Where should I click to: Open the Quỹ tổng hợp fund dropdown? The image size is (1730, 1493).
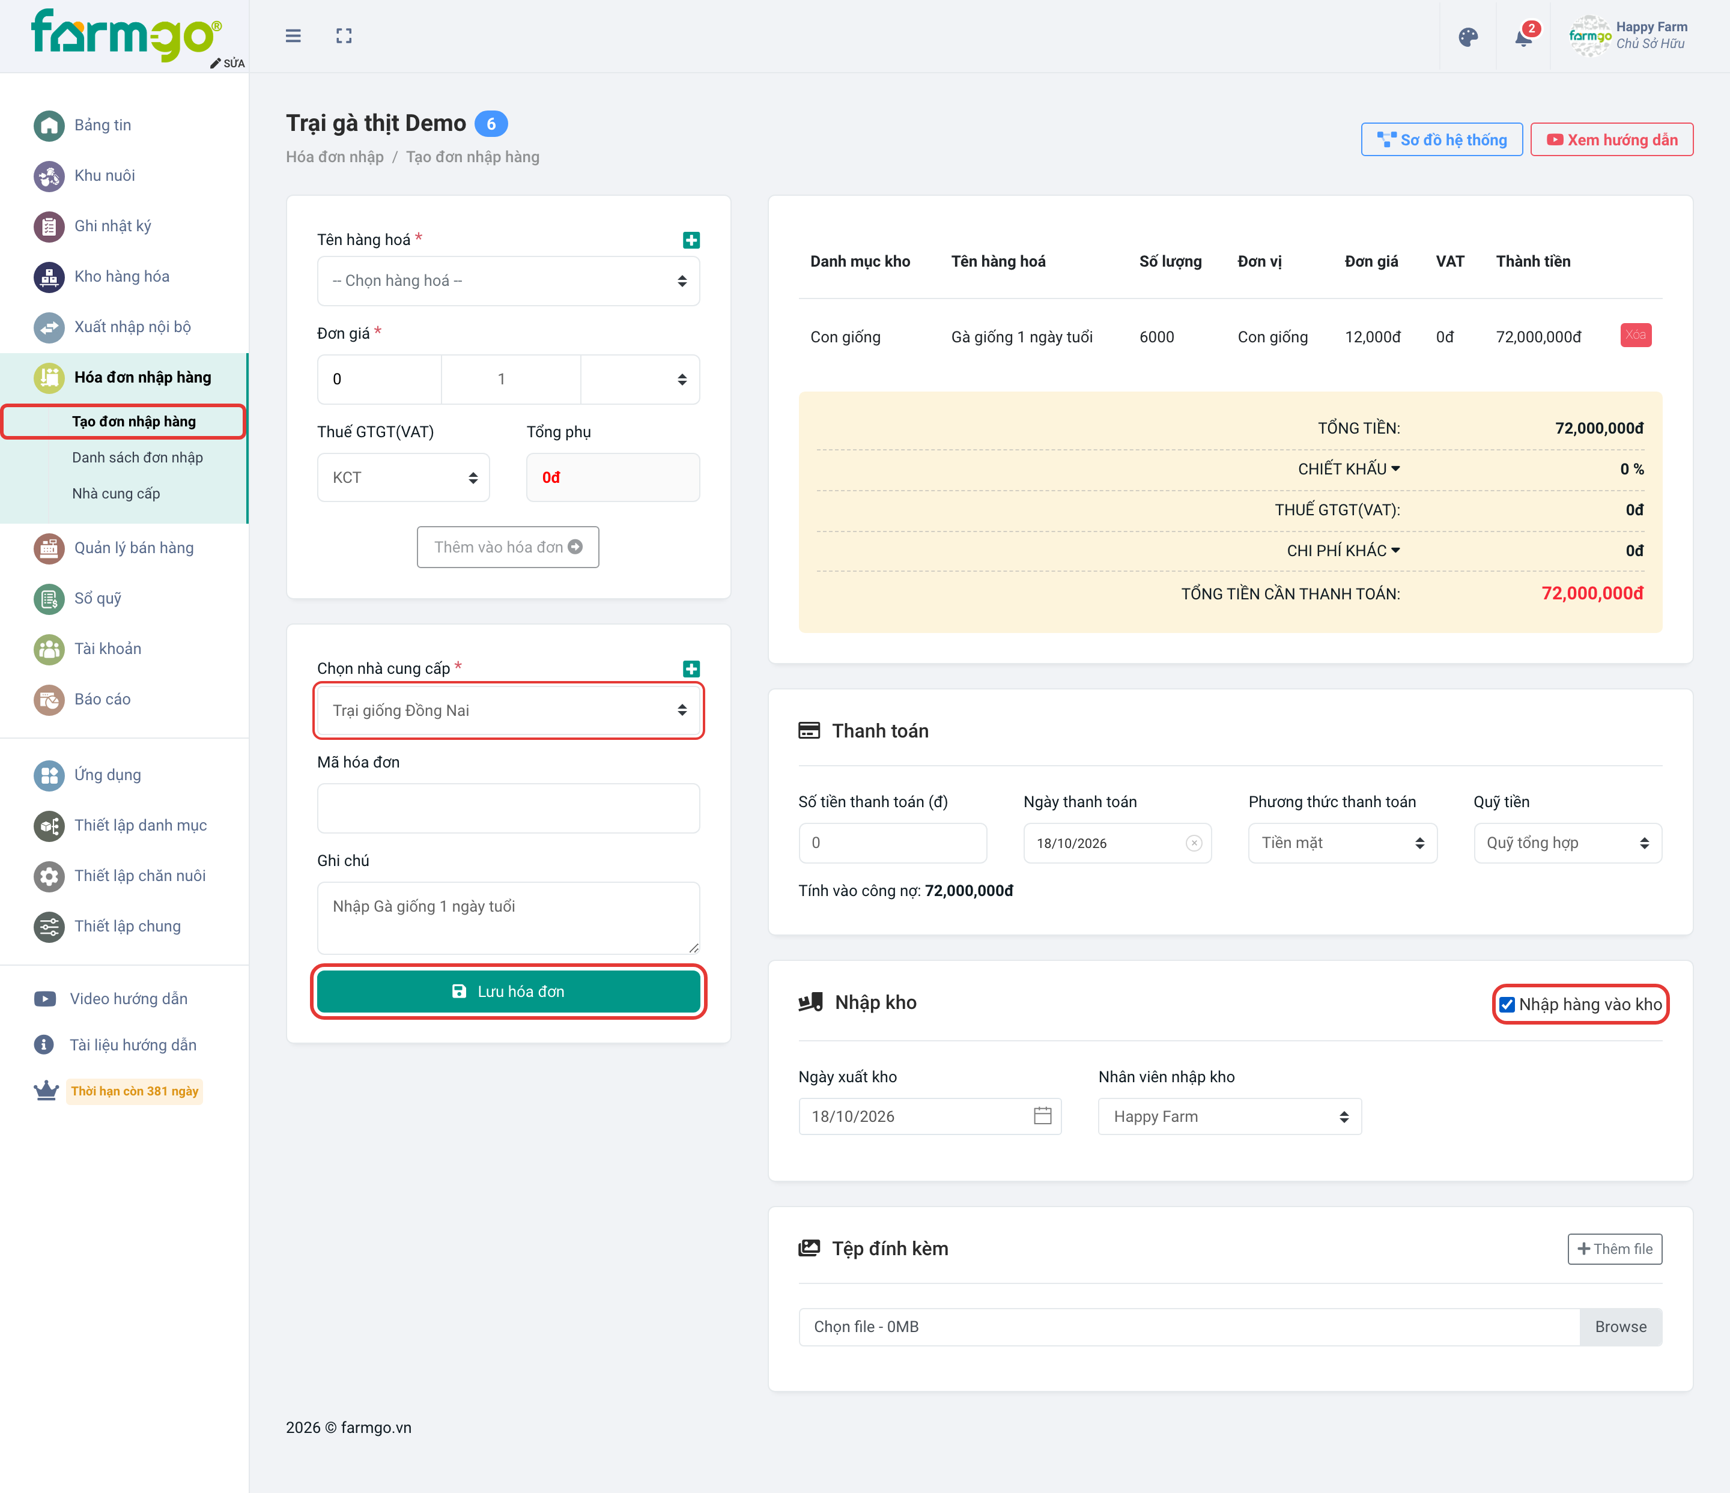point(1567,843)
